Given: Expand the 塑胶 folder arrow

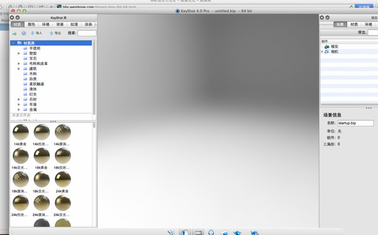Looking at the screenshot, I should coord(19,53).
